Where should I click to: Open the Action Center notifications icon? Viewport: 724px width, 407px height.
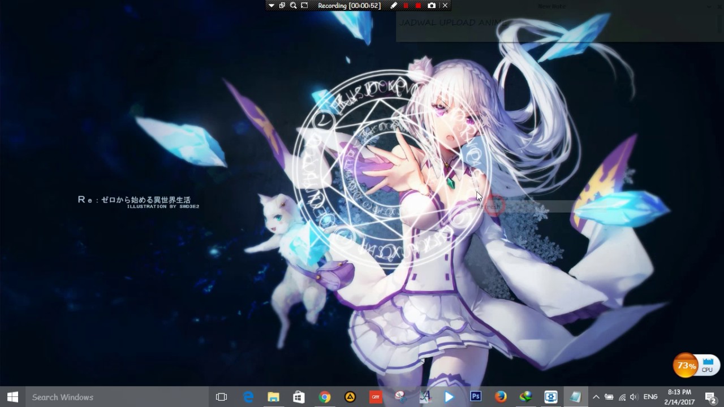click(x=710, y=397)
